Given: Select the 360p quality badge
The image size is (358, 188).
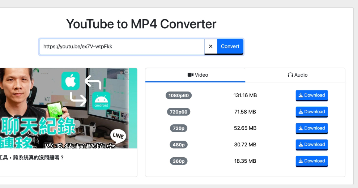Looking at the screenshot, I should (x=179, y=161).
